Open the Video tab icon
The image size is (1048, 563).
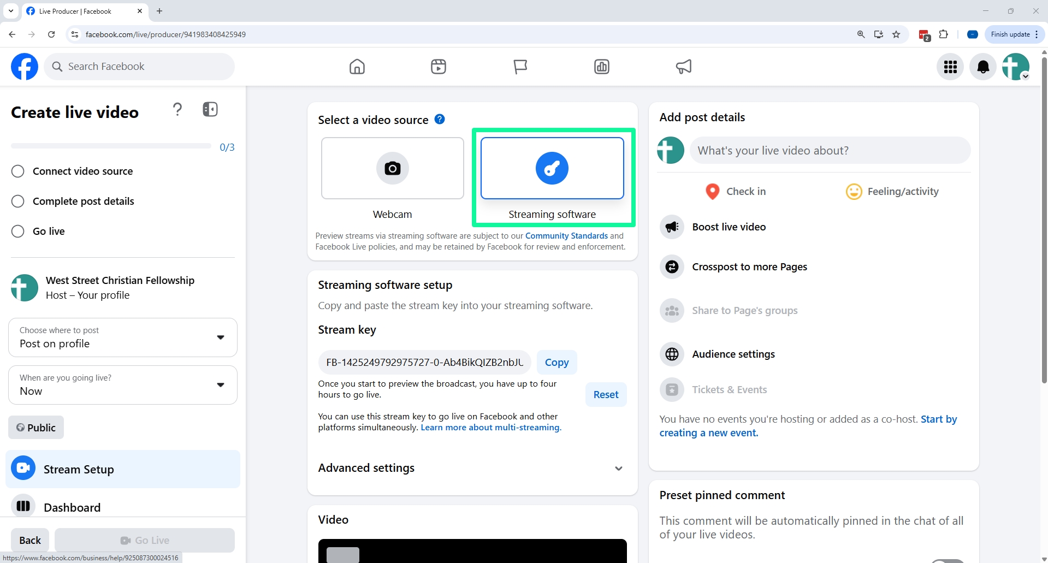pos(439,67)
